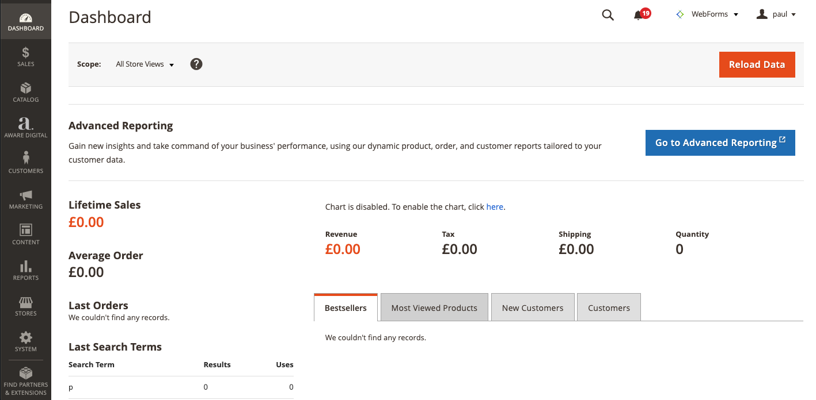Click the Results column header

217,364
